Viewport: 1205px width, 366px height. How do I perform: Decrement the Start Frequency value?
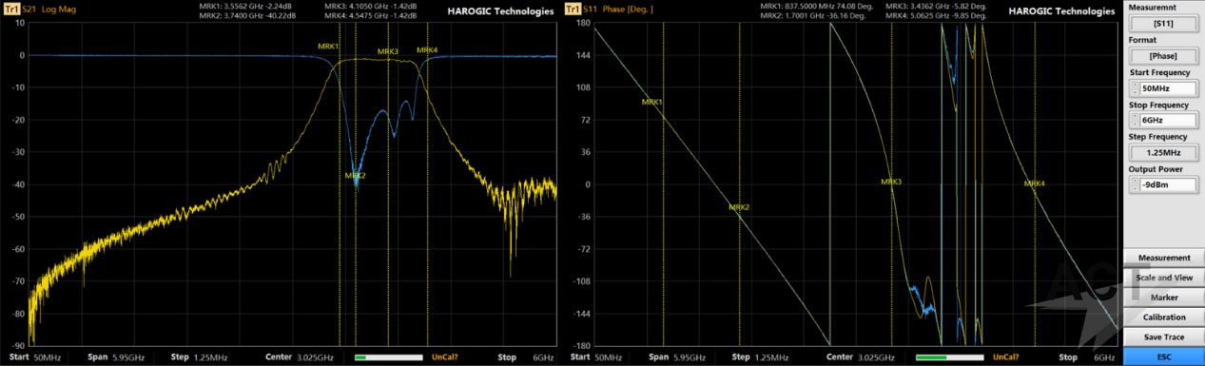[1134, 92]
